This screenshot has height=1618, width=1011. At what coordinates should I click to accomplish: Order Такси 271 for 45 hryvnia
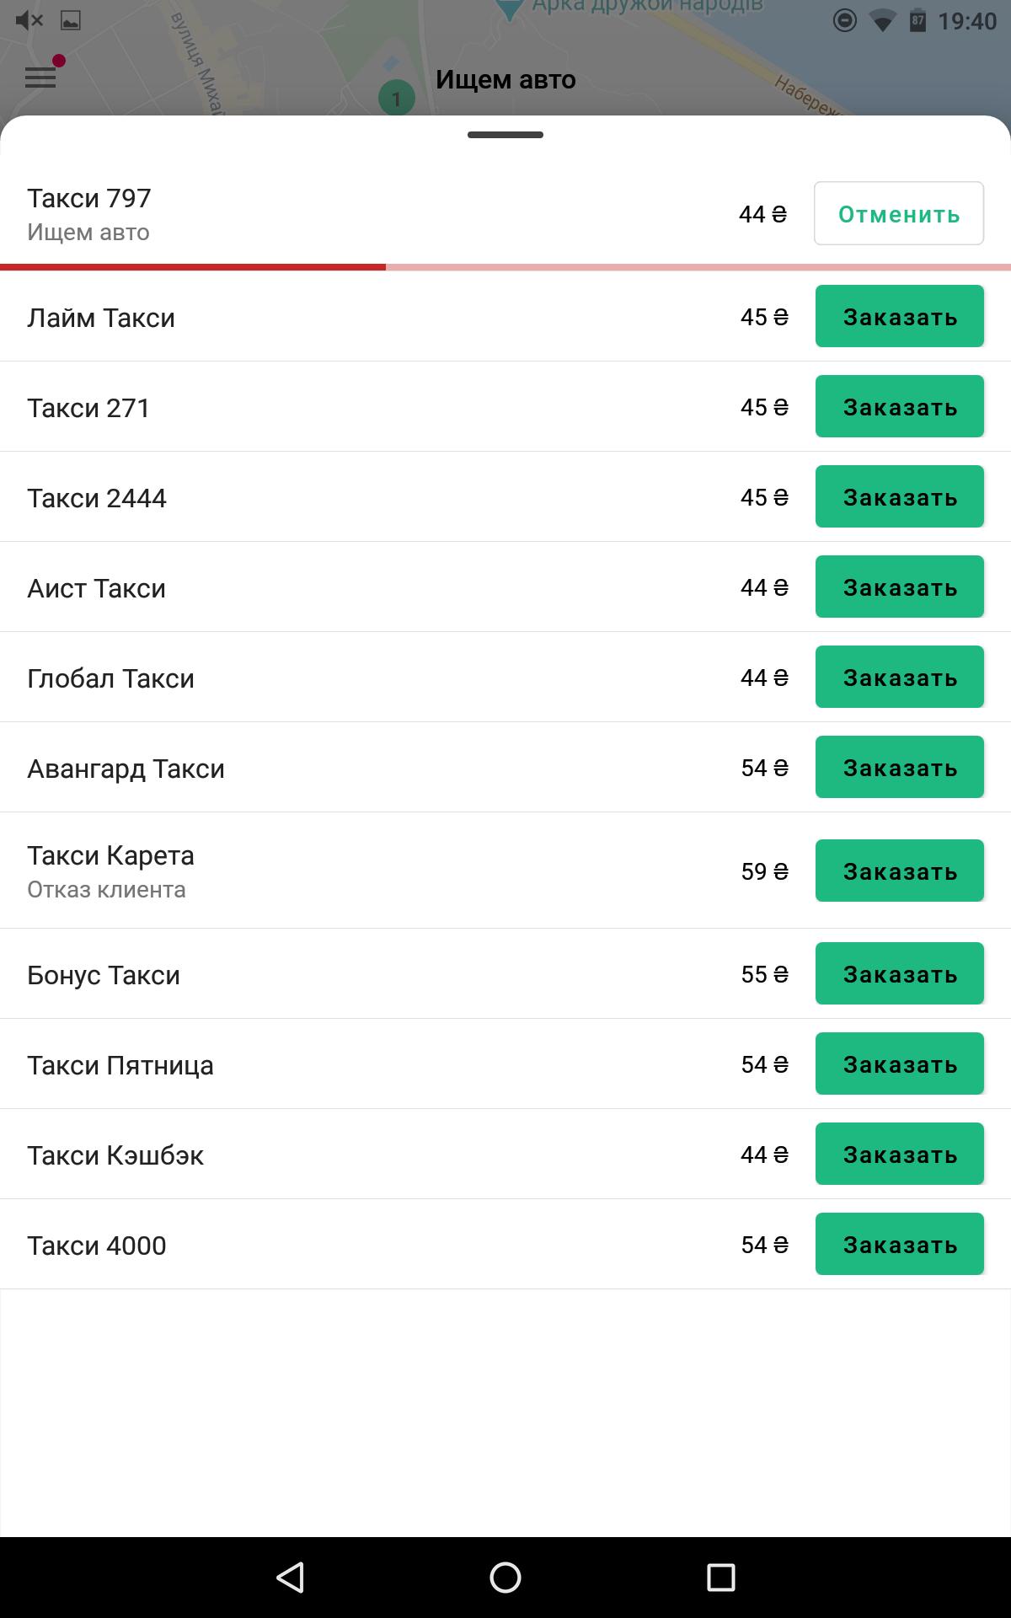point(898,407)
